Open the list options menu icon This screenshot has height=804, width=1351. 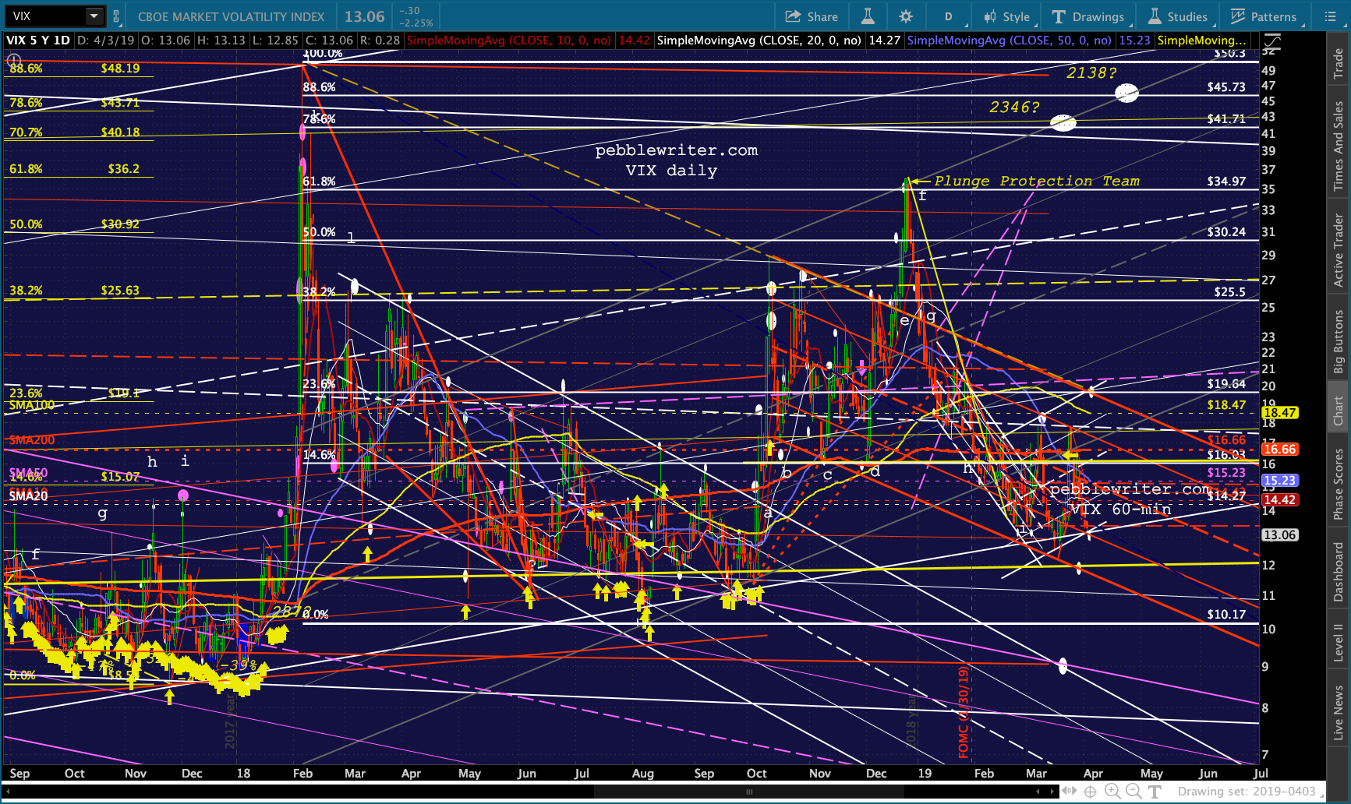click(x=1331, y=16)
